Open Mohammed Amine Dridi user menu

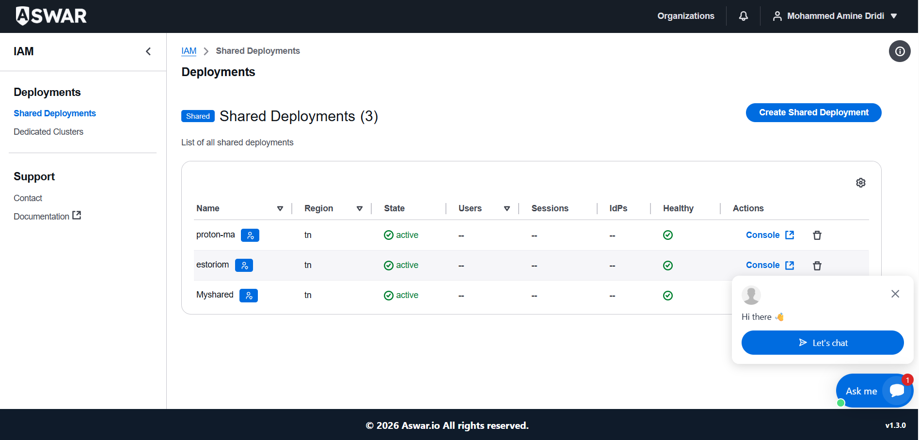click(x=835, y=16)
